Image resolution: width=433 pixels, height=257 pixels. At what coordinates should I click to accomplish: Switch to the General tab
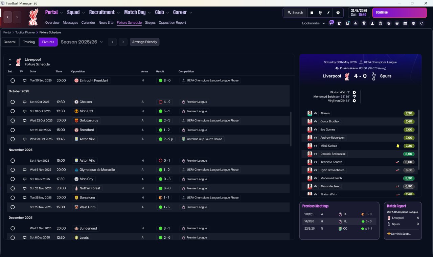[9, 42]
